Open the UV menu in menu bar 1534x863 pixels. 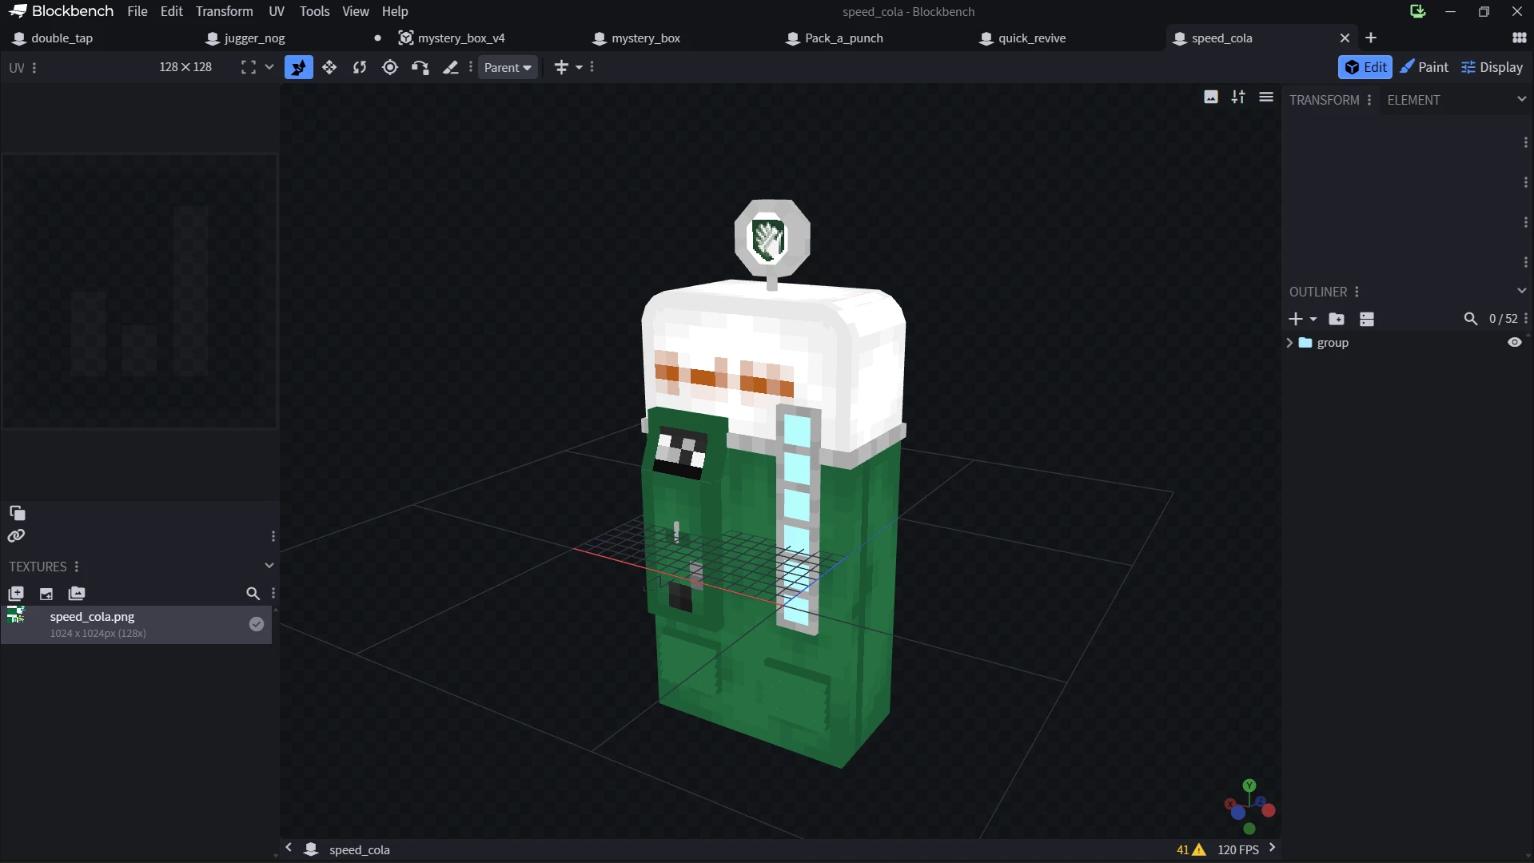coord(277,11)
